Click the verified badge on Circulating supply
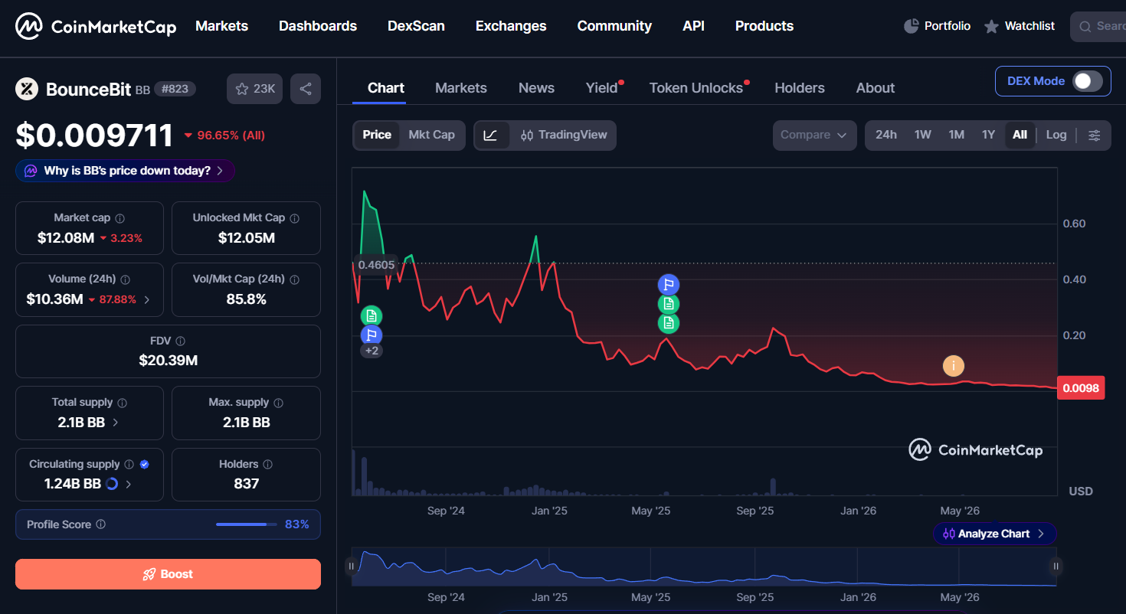The image size is (1126, 614). [145, 465]
